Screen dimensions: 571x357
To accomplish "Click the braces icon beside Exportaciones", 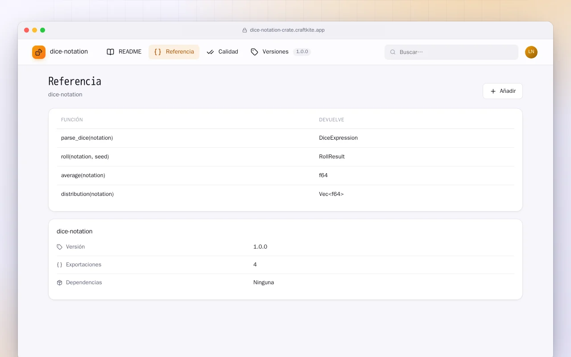I will [x=60, y=265].
